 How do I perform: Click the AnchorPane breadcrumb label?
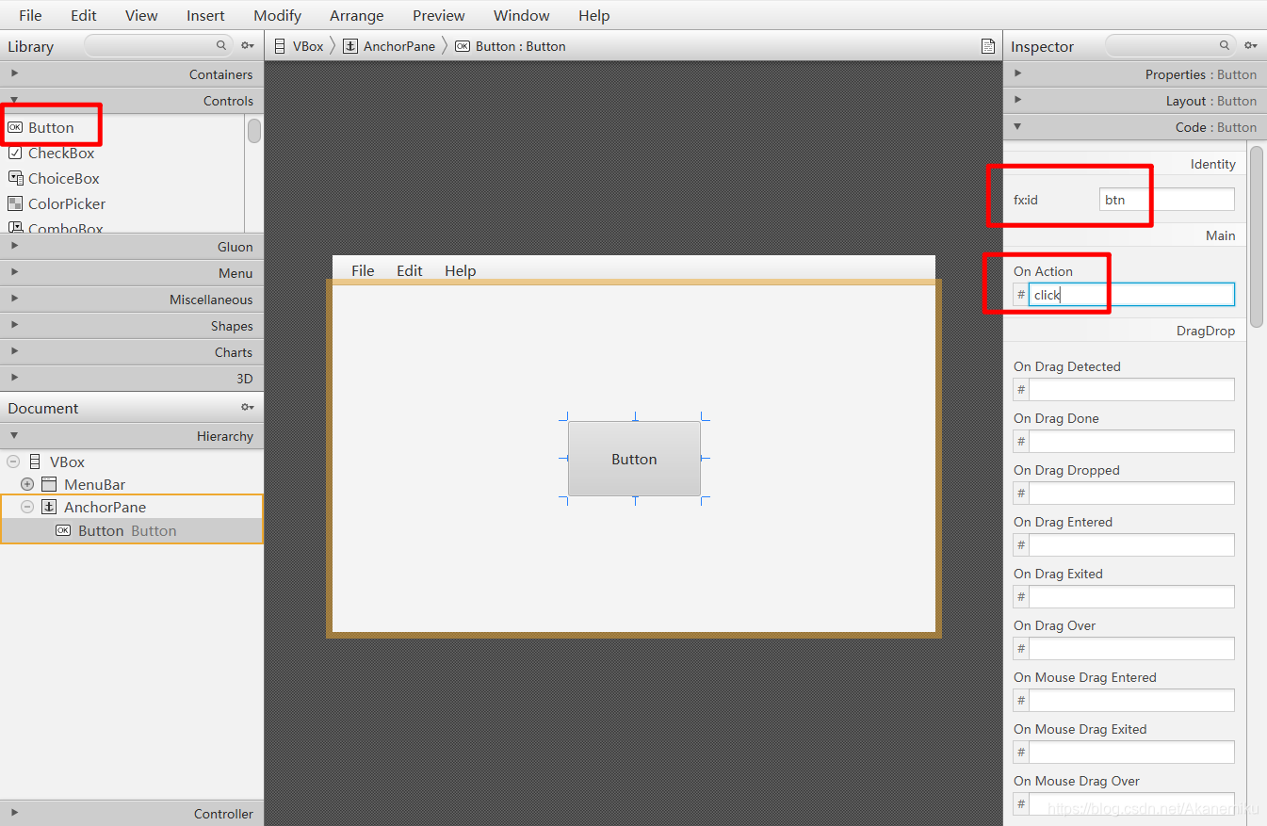pos(399,45)
